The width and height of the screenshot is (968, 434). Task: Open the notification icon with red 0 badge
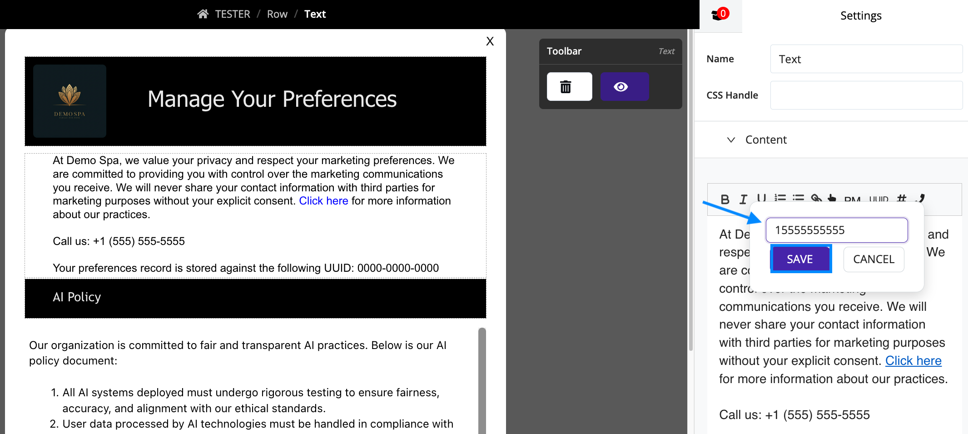(720, 15)
